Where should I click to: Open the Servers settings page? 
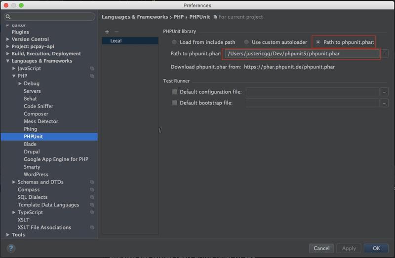pyautogui.click(x=32, y=91)
